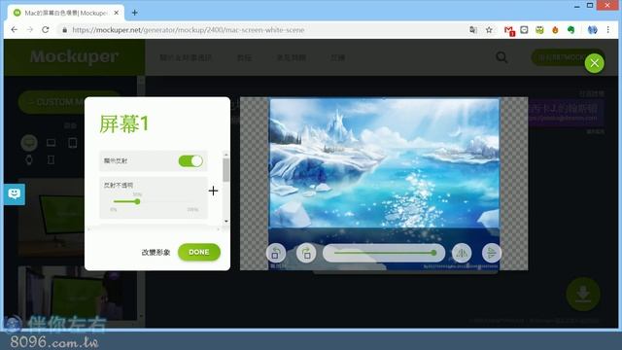Click the CUSTOM MOCKUP button
The image size is (622, 350).
(52, 102)
